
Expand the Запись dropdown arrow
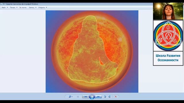coord(36,7)
